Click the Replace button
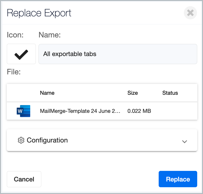The image size is (203, 194). (178, 179)
